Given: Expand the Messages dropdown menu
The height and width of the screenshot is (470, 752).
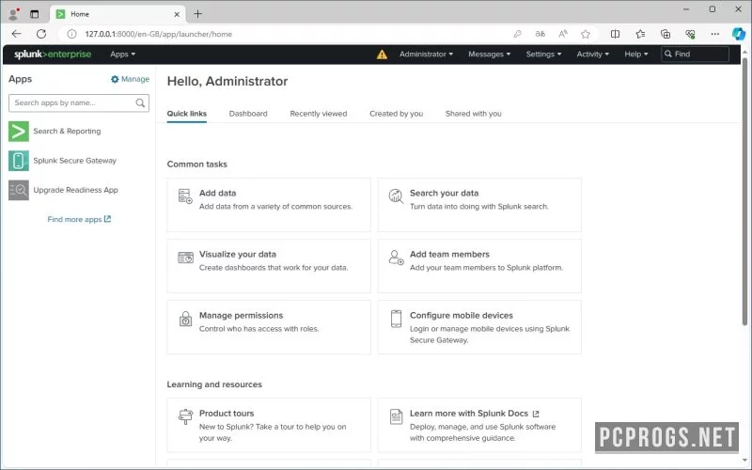Looking at the screenshot, I should click(489, 55).
